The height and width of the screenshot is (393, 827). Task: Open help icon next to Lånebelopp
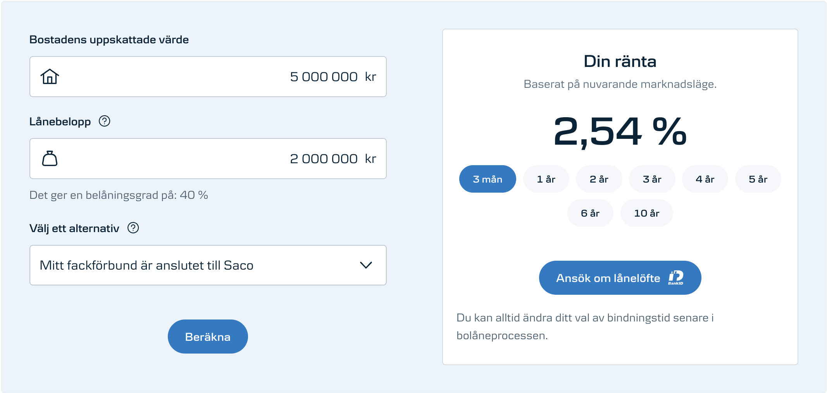click(x=104, y=121)
